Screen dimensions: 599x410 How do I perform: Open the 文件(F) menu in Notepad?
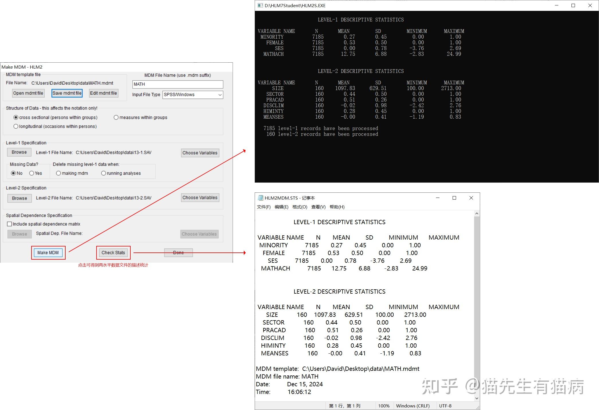click(x=264, y=207)
